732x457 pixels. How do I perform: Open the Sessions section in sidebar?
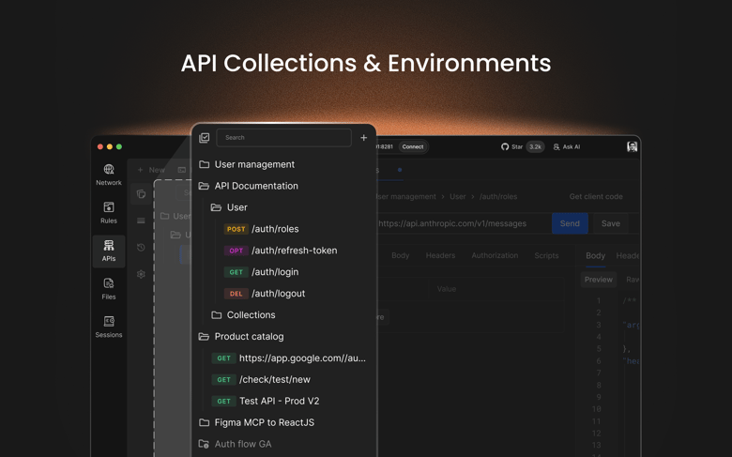pos(109,326)
